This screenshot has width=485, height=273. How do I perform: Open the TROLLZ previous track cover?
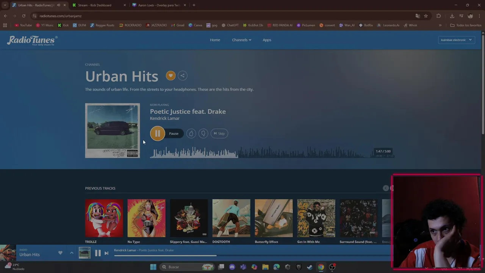(x=104, y=218)
